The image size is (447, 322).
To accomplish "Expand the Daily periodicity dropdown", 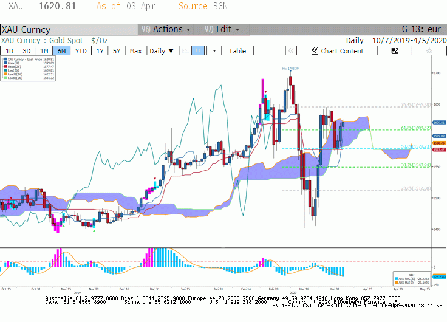I will [x=162, y=51].
